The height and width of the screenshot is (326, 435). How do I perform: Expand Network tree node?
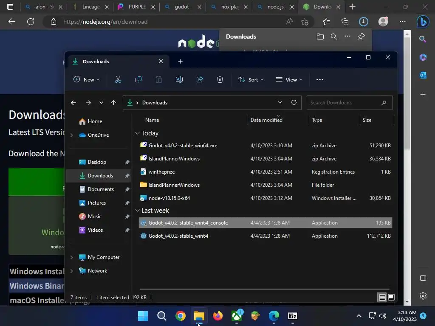coord(71,271)
